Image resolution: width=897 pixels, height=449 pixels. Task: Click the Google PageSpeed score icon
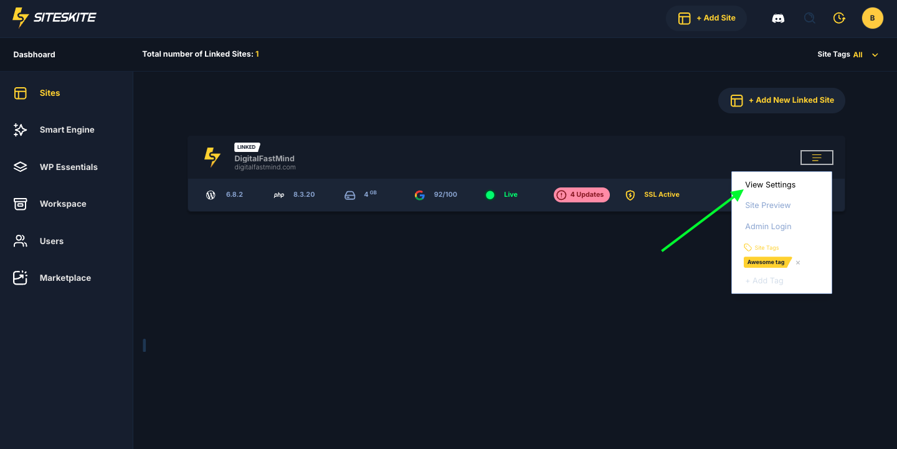pos(420,195)
